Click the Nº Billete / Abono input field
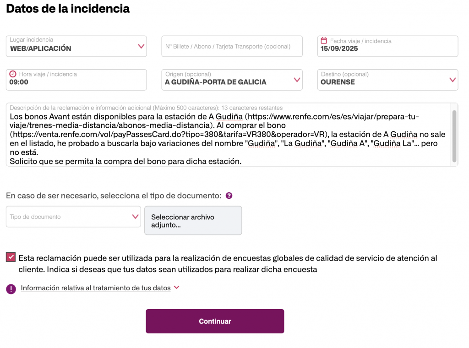 click(232, 46)
